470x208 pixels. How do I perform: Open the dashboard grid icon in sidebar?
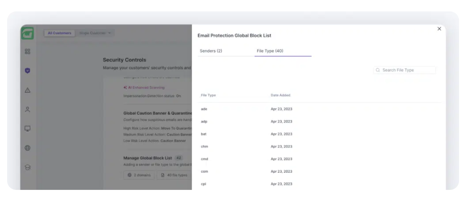[x=28, y=51]
